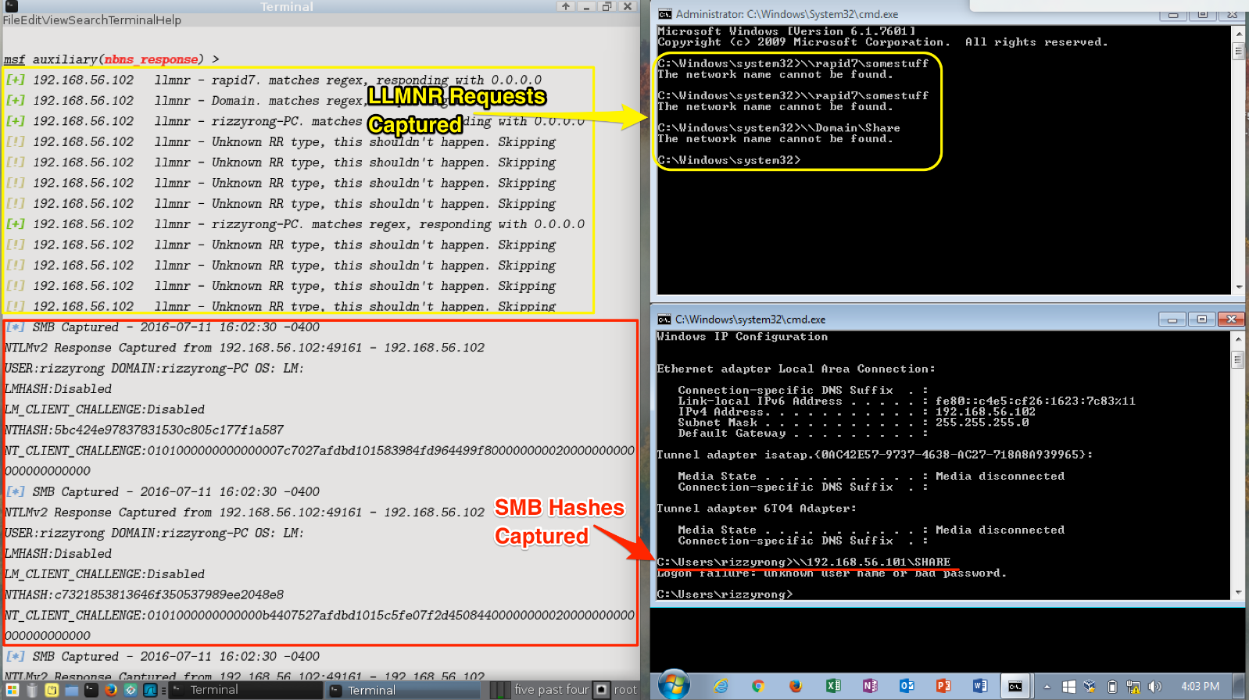Viewport: 1249px width, 700px height.
Task: Open Word from the Windows taskbar
Action: [979, 686]
